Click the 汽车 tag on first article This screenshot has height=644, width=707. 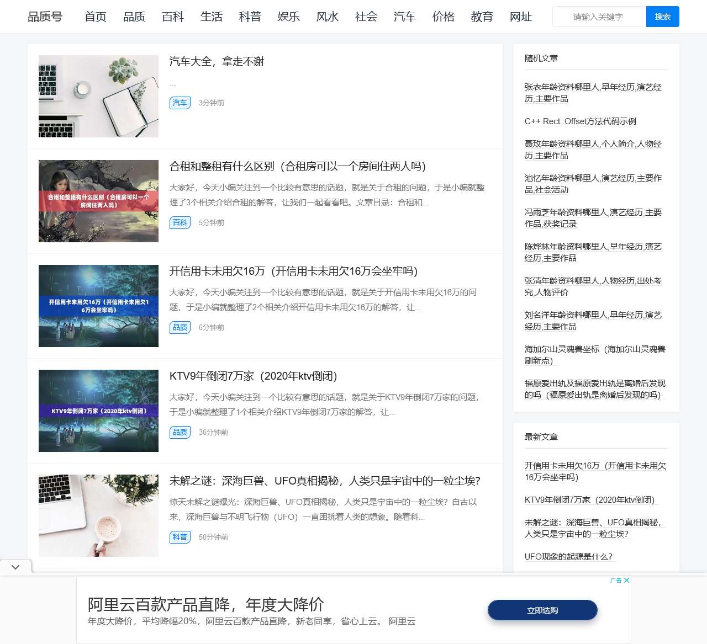180,103
